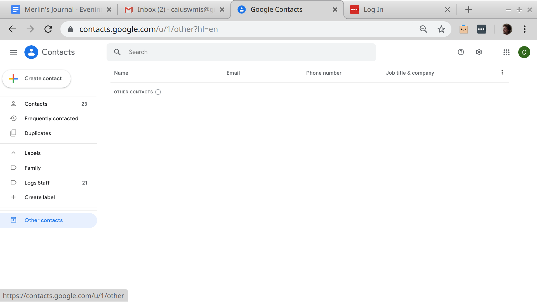Click Create contact button
The width and height of the screenshot is (537, 302).
point(36,78)
